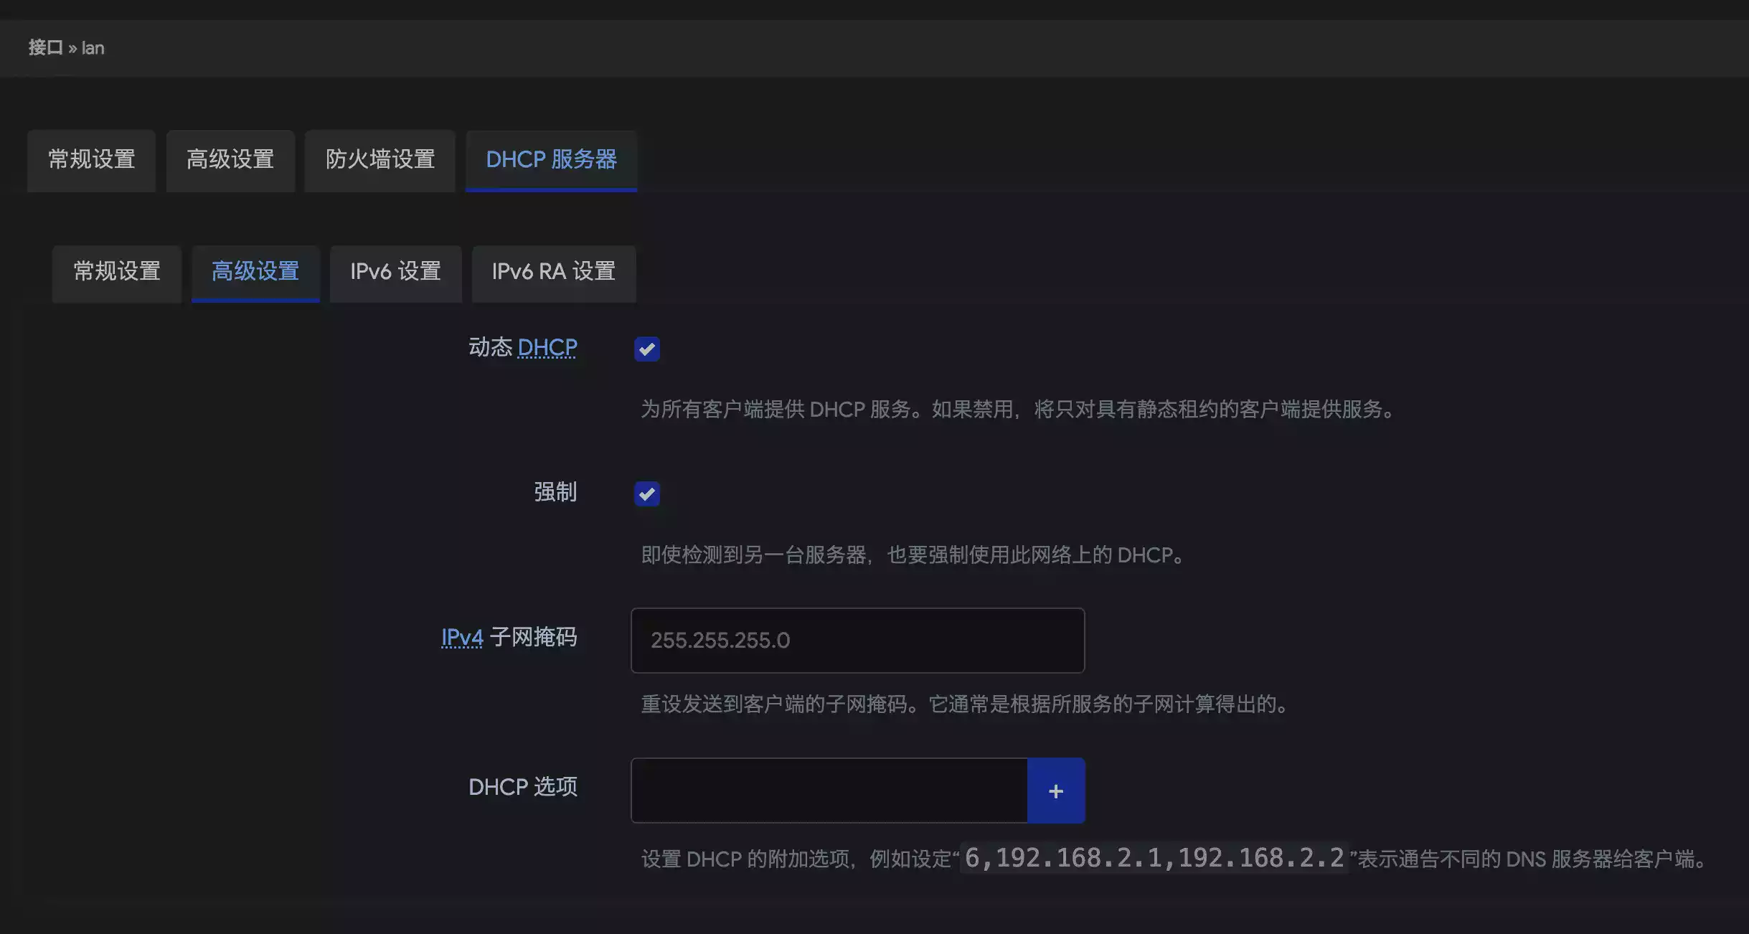Click the lan breadcrumb item
The image size is (1749, 934).
93,47
